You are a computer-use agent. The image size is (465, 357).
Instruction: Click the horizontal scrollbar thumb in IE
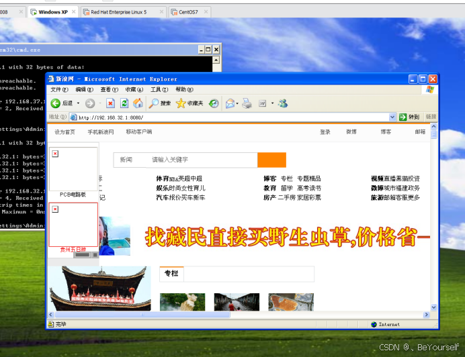pyautogui.click(x=142, y=315)
